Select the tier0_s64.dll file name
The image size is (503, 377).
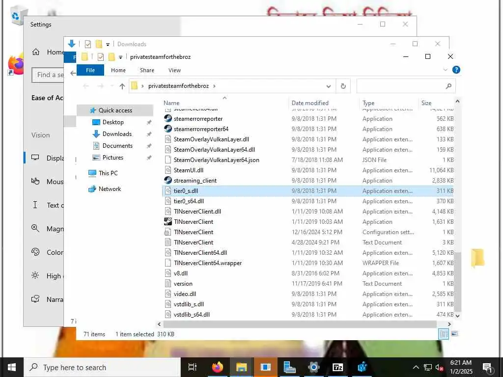(x=189, y=201)
